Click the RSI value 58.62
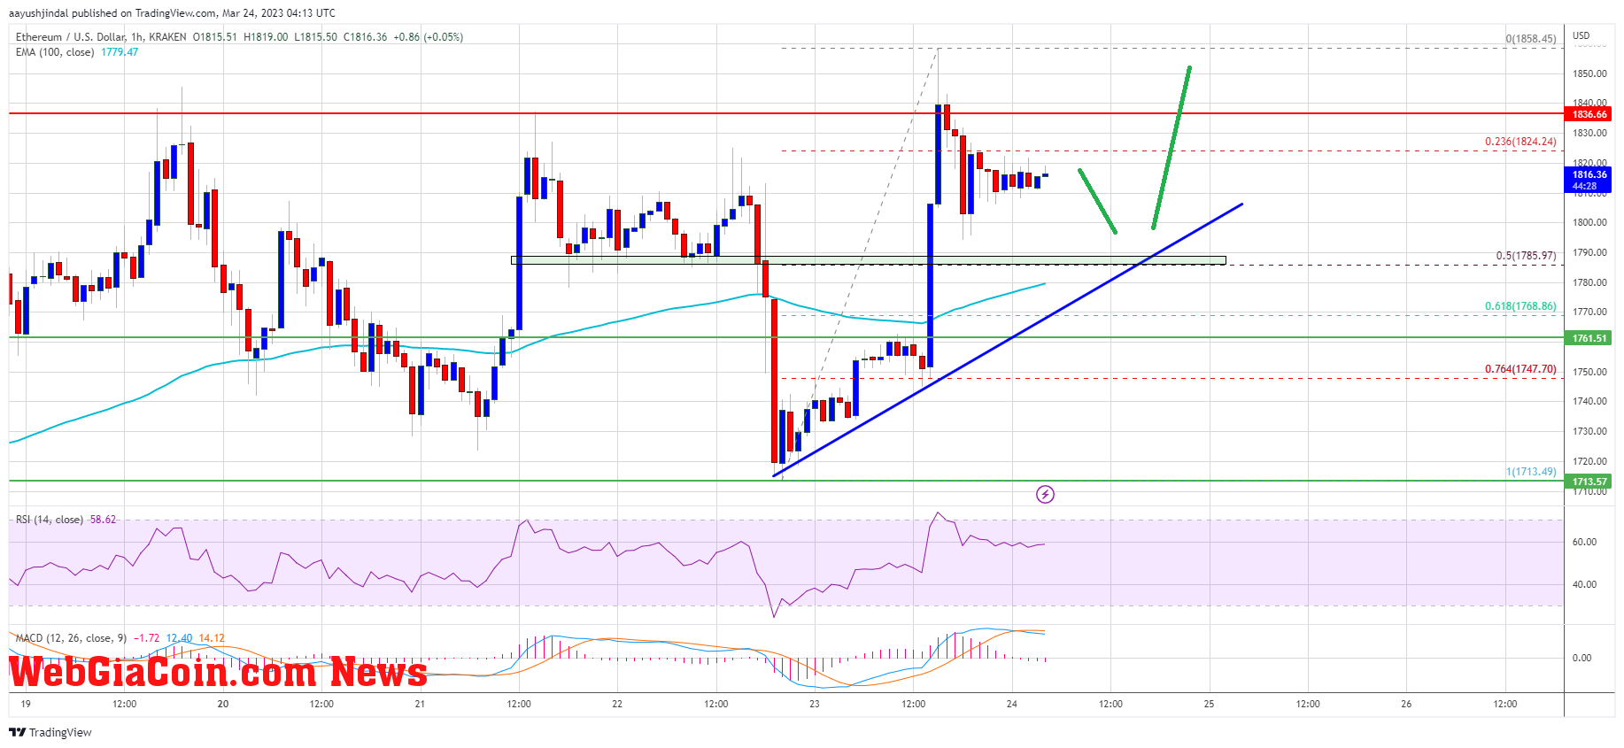Screen dimensions: 1624x748 (x=103, y=520)
